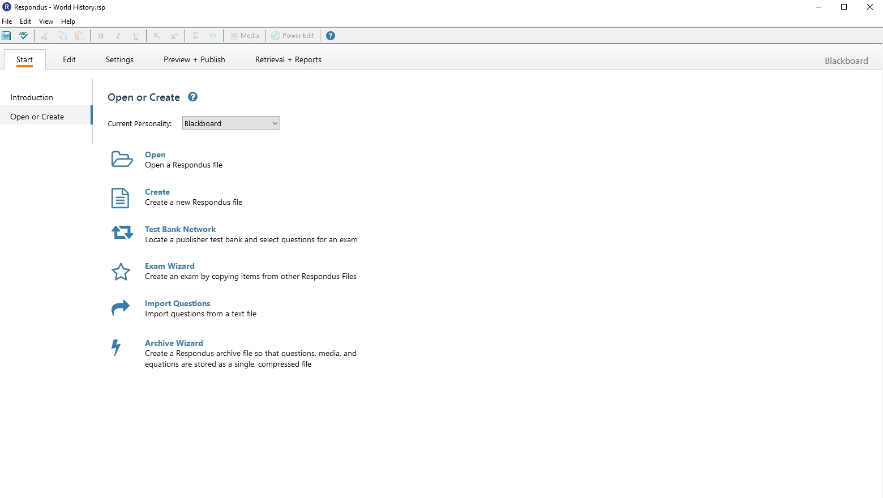Select the Retrieval + Reports tab

click(288, 59)
